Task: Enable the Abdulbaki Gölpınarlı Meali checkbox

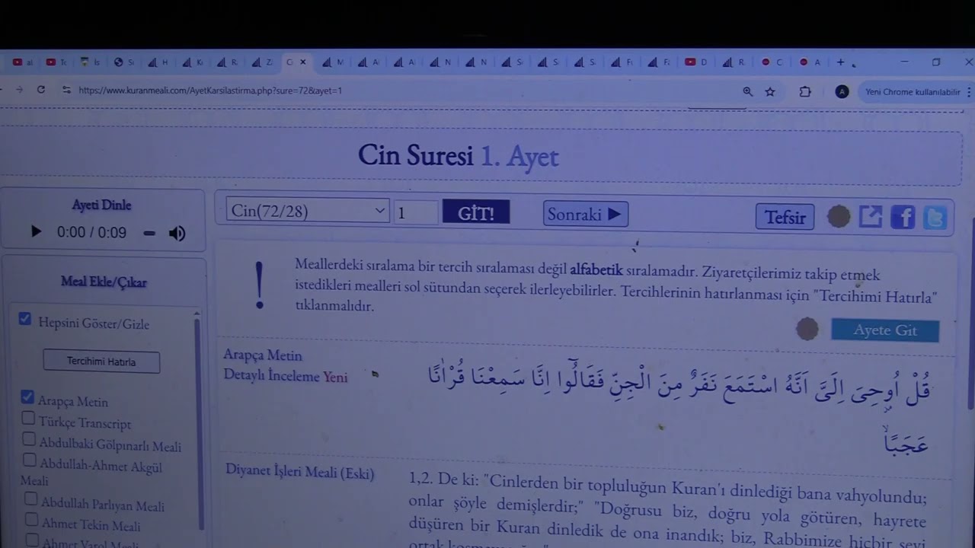Action: (29, 439)
